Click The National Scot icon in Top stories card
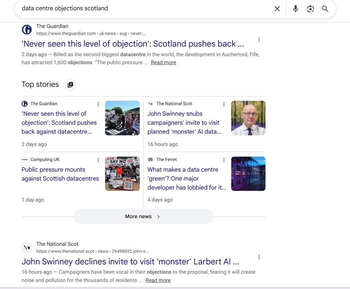The image size is (350, 289). coord(150,103)
